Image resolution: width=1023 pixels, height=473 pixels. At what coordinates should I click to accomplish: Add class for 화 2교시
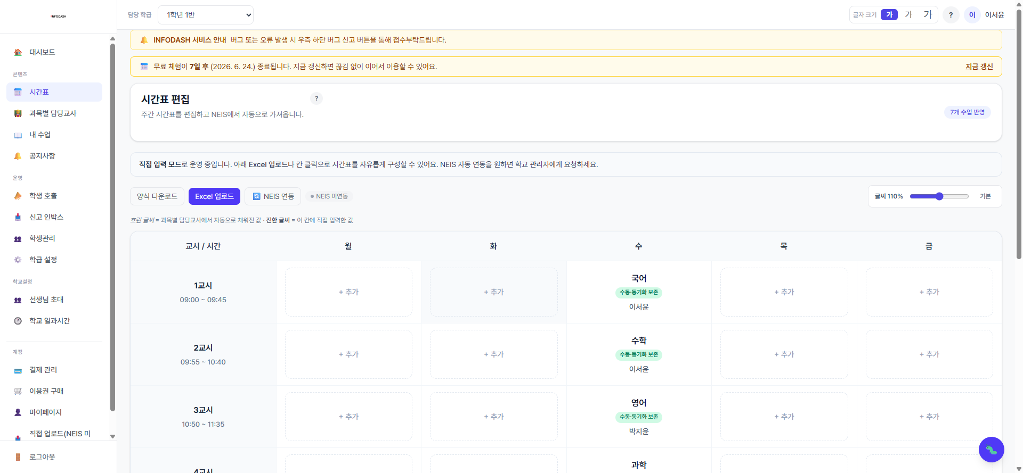(x=494, y=354)
